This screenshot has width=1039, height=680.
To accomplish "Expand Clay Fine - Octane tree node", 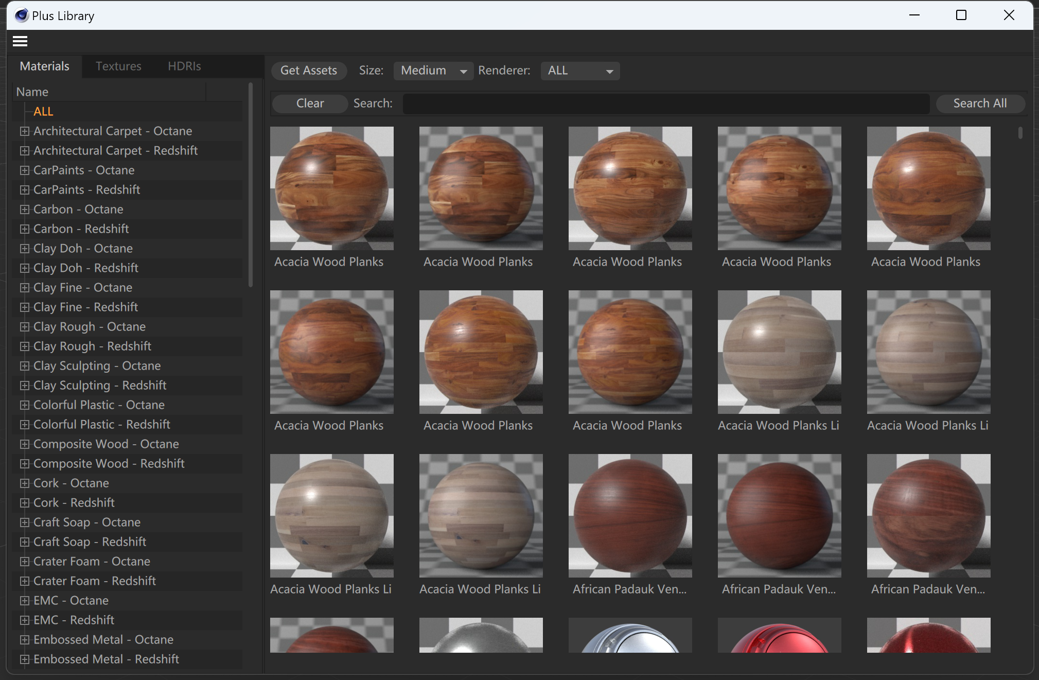I will point(24,288).
